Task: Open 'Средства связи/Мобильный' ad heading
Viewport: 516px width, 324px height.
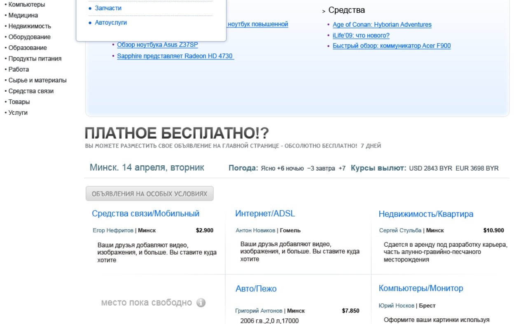Action: point(146,213)
